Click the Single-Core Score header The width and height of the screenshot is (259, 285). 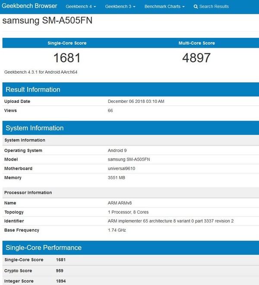pyautogui.click(x=67, y=43)
